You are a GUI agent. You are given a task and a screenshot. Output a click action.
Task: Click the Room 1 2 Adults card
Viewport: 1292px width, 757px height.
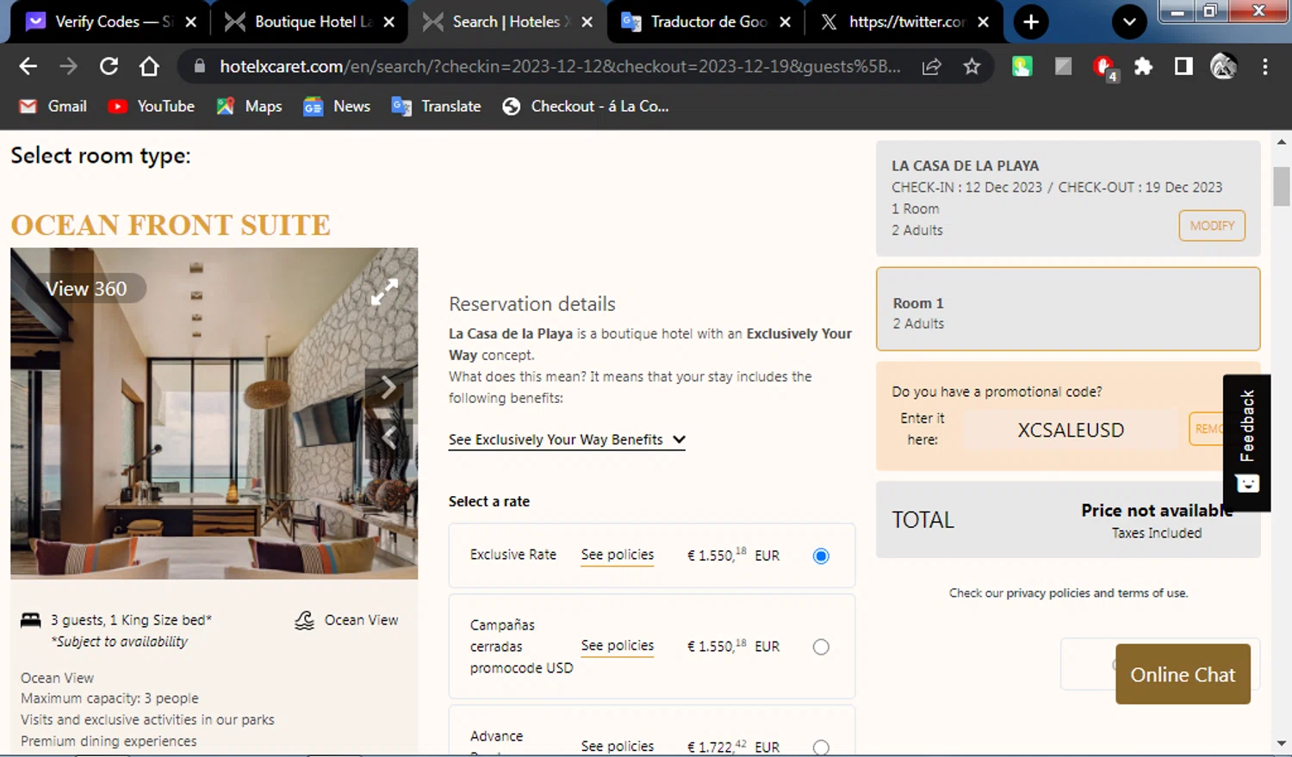click(x=1068, y=309)
